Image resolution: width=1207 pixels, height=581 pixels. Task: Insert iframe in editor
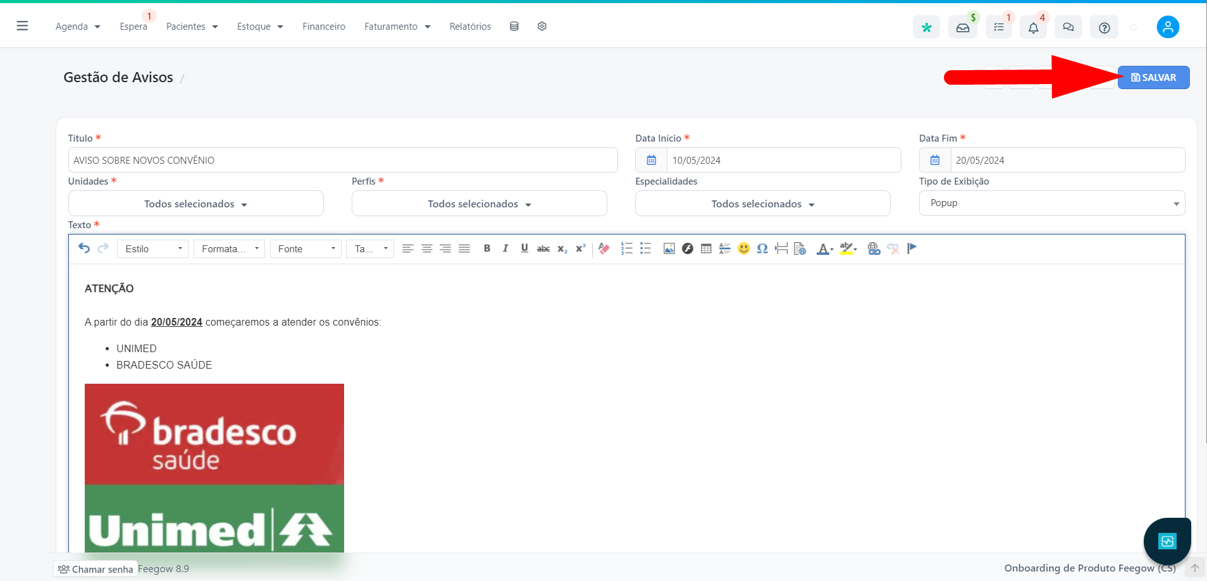tap(800, 248)
